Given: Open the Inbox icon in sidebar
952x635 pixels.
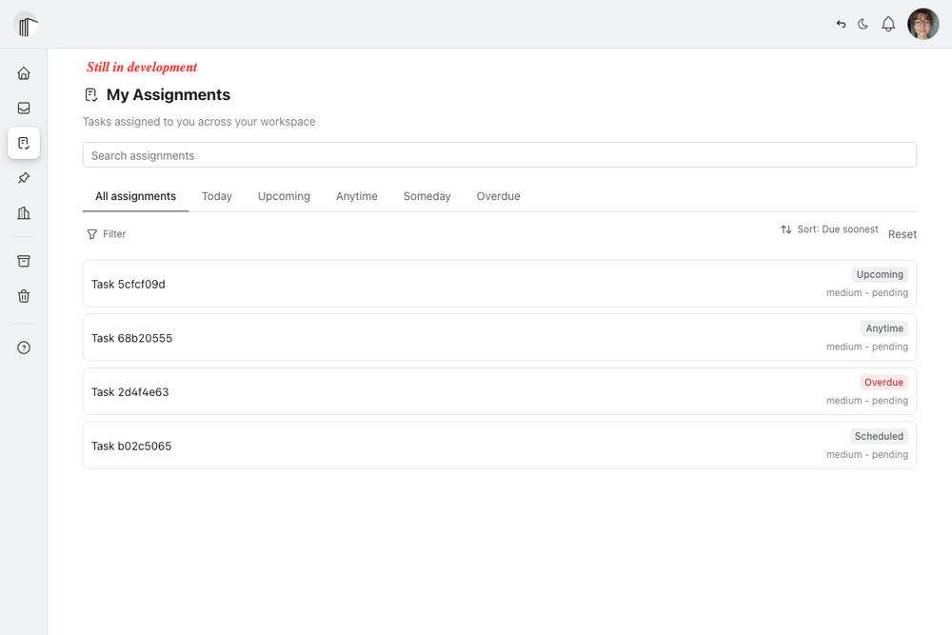Looking at the screenshot, I should point(24,109).
